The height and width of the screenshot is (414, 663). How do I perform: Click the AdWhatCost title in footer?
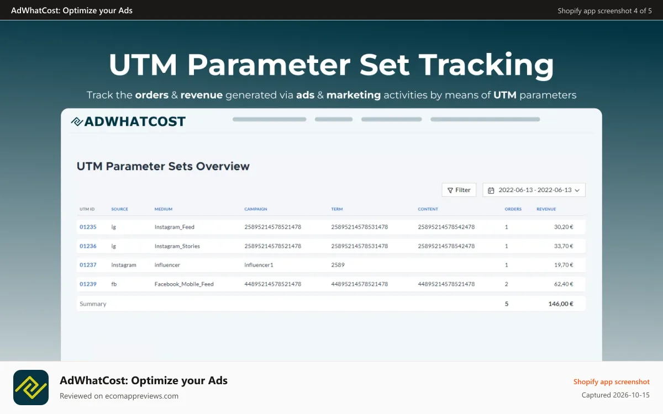click(x=144, y=380)
